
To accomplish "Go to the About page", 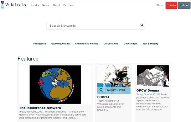I will click(x=56, y=5).
